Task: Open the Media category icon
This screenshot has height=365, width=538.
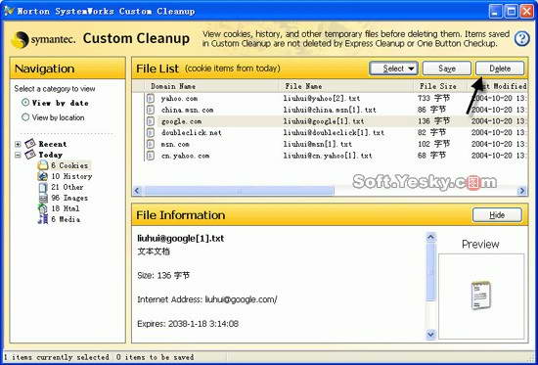Action: 43,219
